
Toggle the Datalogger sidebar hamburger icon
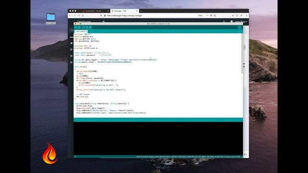click(x=103, y=21)
